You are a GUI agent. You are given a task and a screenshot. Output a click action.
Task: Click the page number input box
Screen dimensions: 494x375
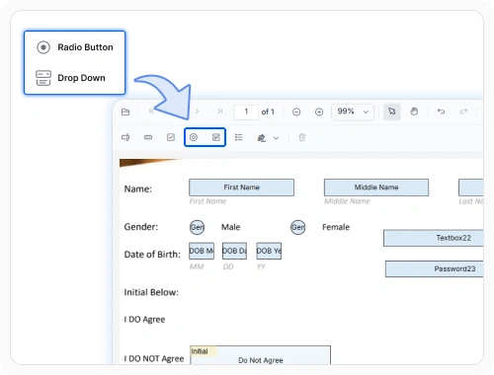246,112
